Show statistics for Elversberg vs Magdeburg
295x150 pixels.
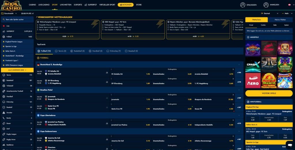(107, 82)
